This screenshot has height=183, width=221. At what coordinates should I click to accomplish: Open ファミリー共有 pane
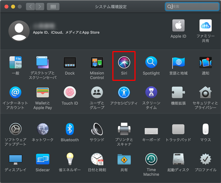coord(206,25)
